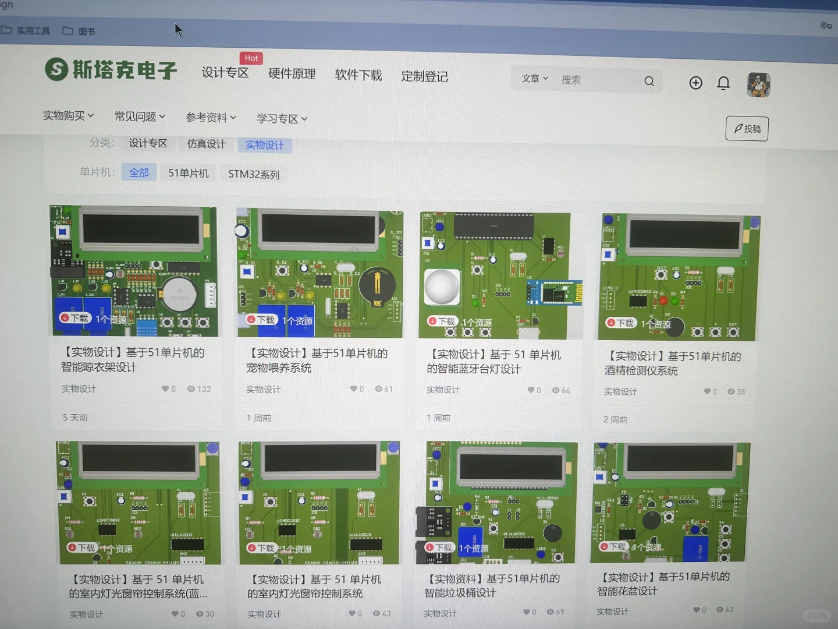Image resolution: width=838 pixels, height=629 pixels.
Task: Expand the 实物购买 menu
Action: (68, 115)
